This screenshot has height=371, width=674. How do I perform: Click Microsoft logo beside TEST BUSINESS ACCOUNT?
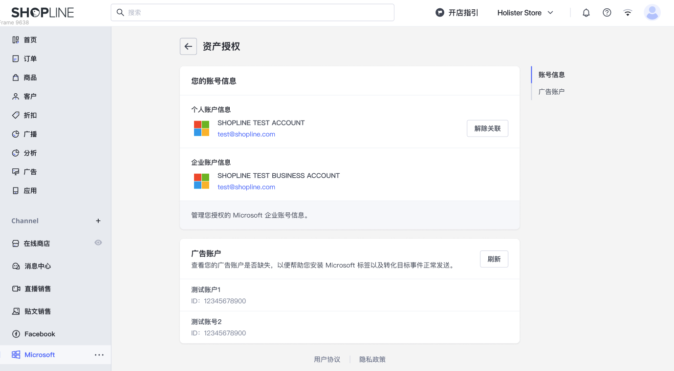201,181
